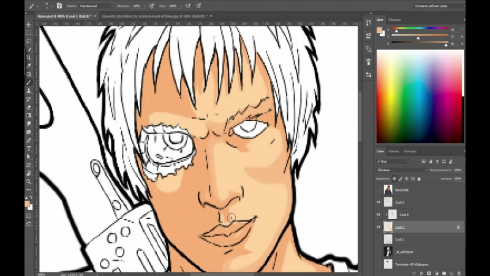Screen dimensions: 490x276
Task: Select the Eraser tool
Action: pyautogui.click(x=29, y=108)
